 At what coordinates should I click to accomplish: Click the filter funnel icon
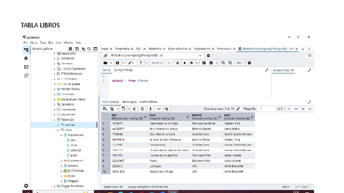pos(141,63)
